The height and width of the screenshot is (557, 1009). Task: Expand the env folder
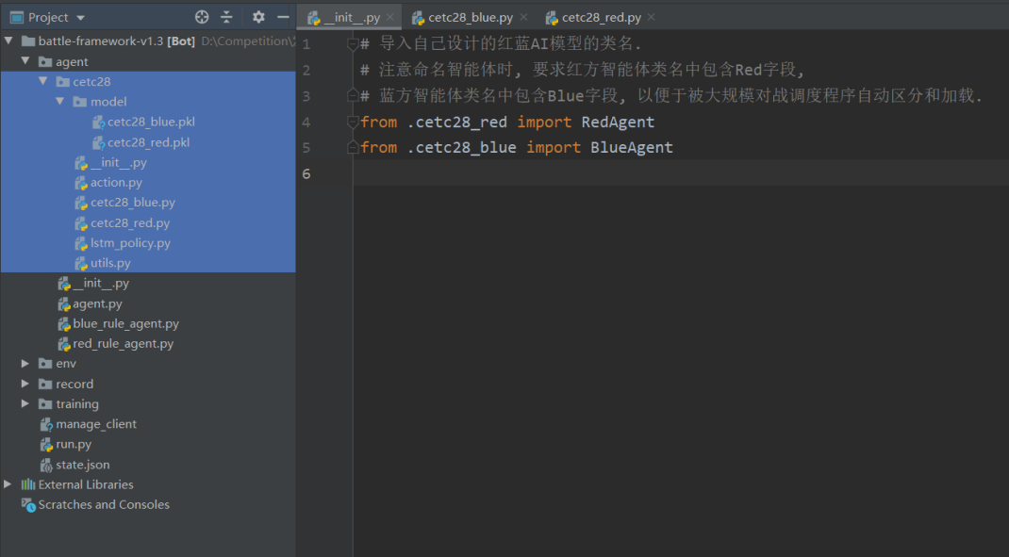(25, 364)
